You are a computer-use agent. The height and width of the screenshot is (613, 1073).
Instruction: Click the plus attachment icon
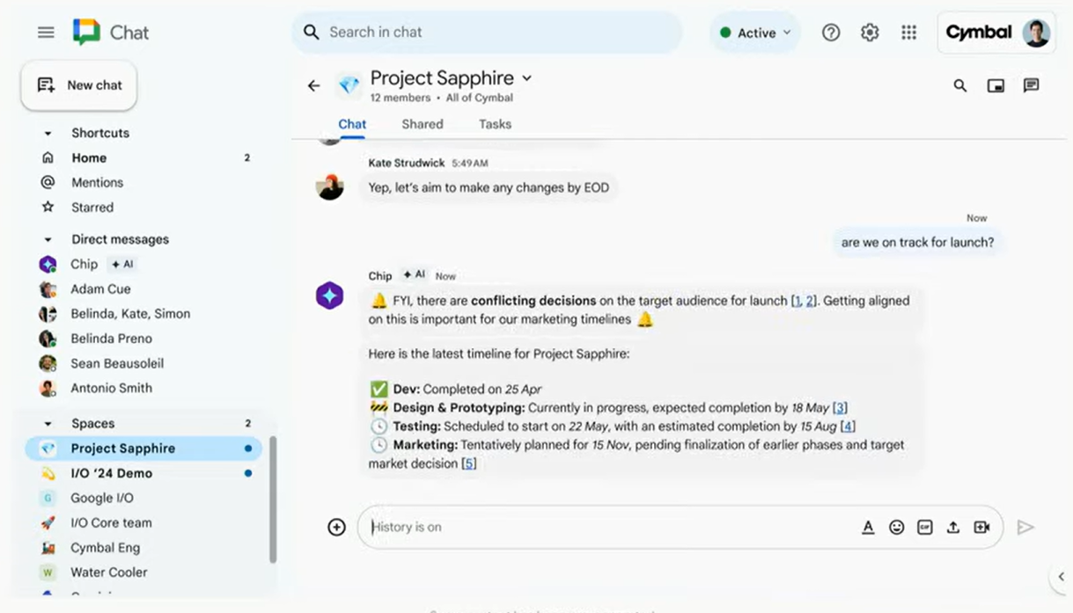[x=336, y=528]
